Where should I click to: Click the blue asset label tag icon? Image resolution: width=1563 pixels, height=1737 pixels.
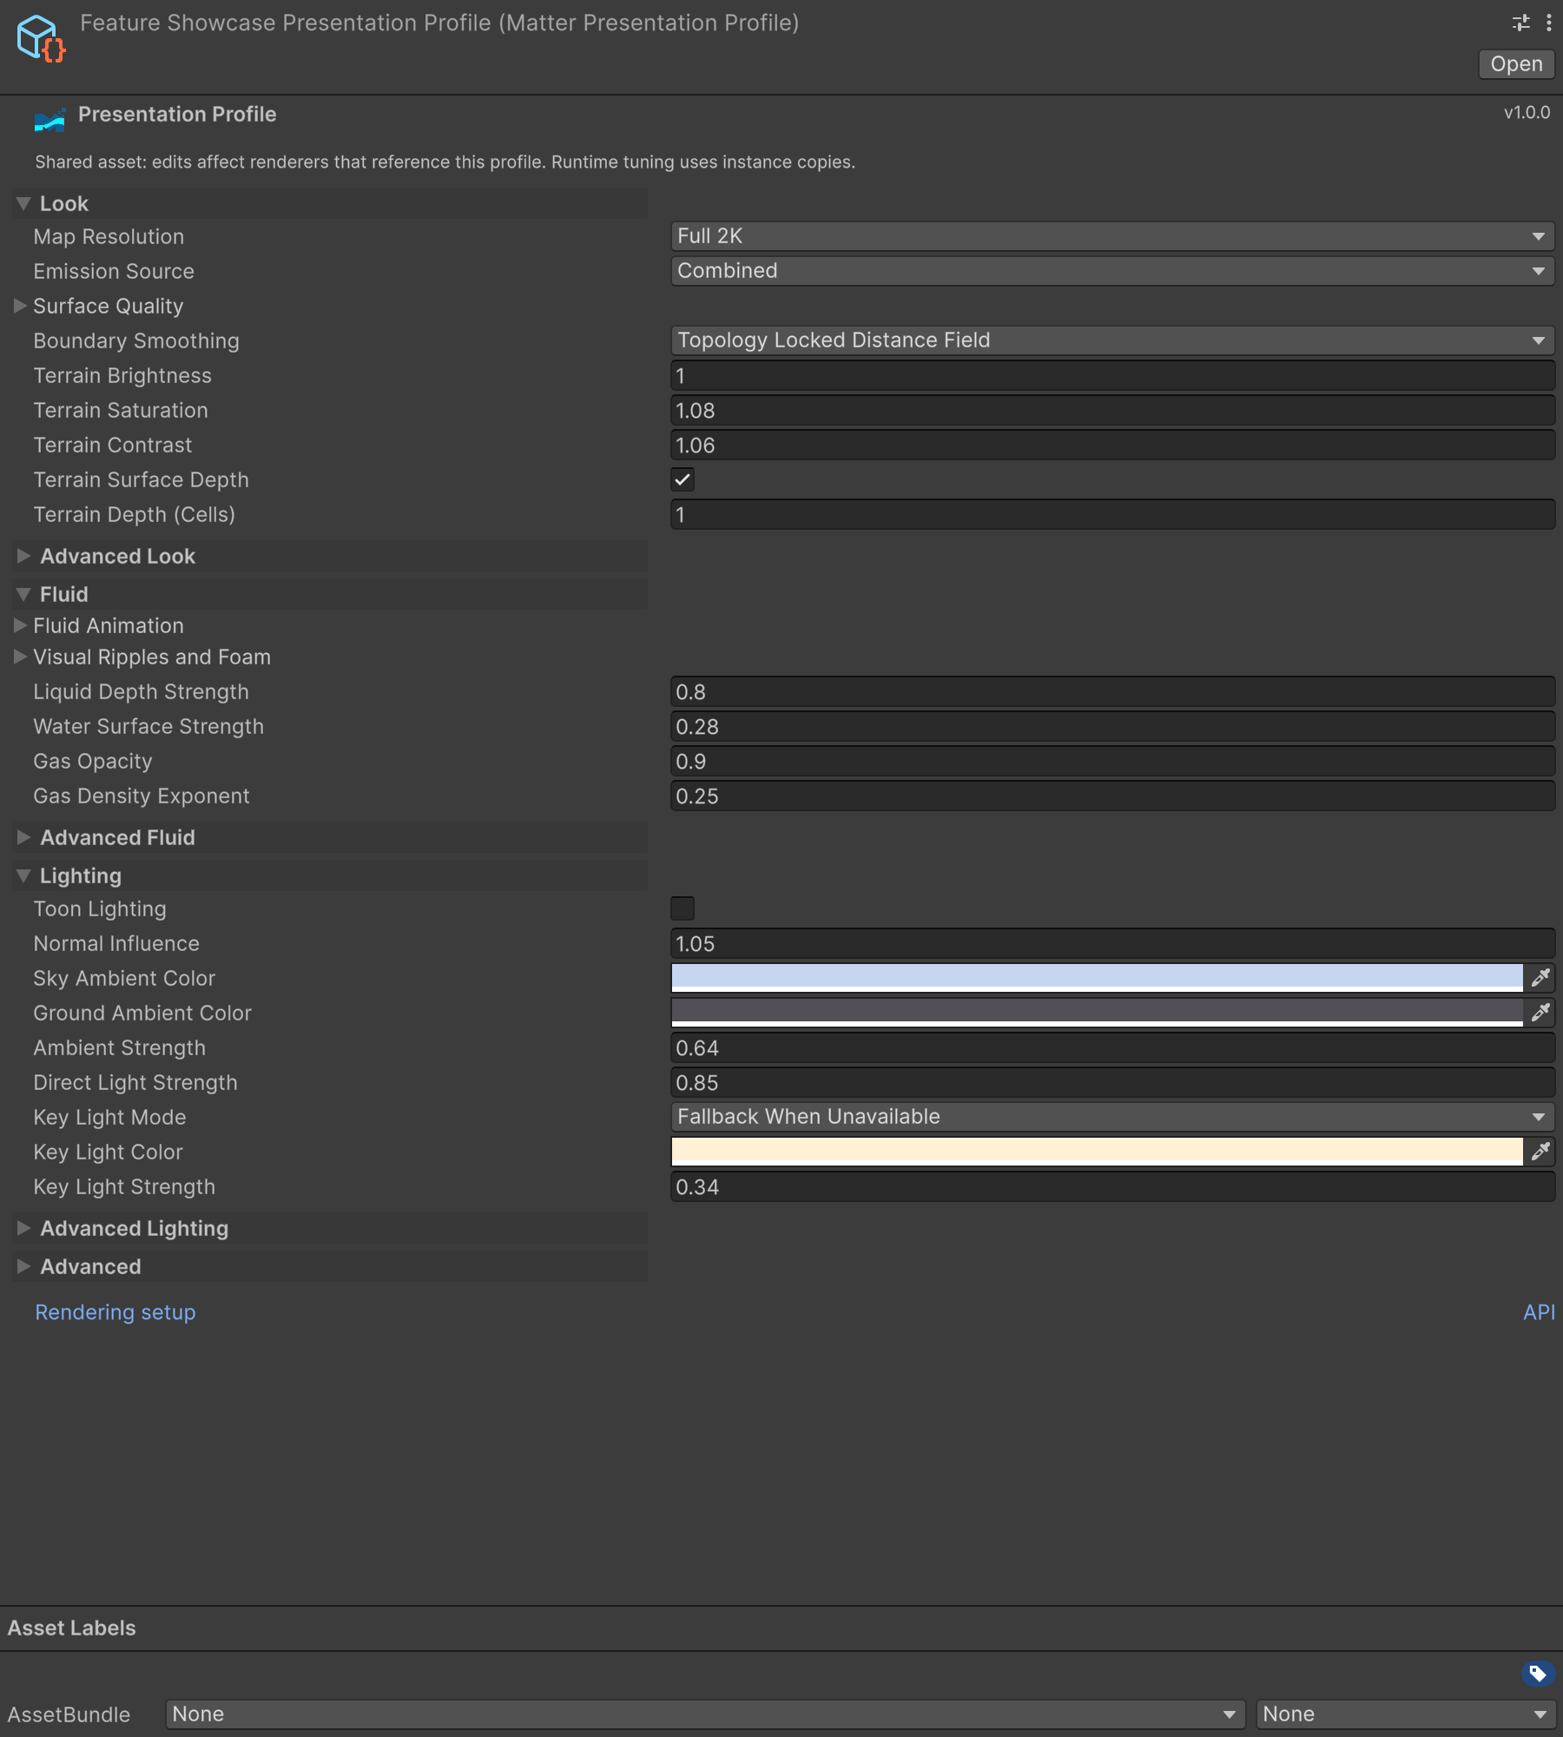point(1538,1673)
